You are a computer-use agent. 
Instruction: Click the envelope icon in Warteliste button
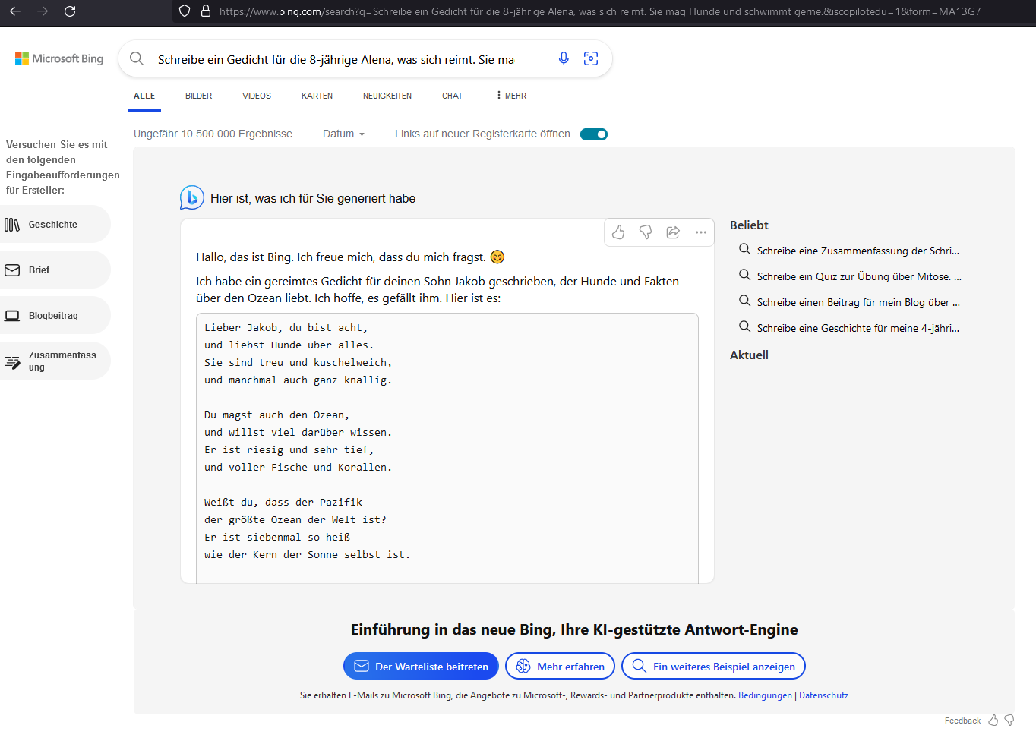coord(362,666)
